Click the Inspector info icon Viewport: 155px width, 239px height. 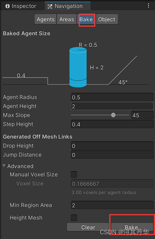8,6
